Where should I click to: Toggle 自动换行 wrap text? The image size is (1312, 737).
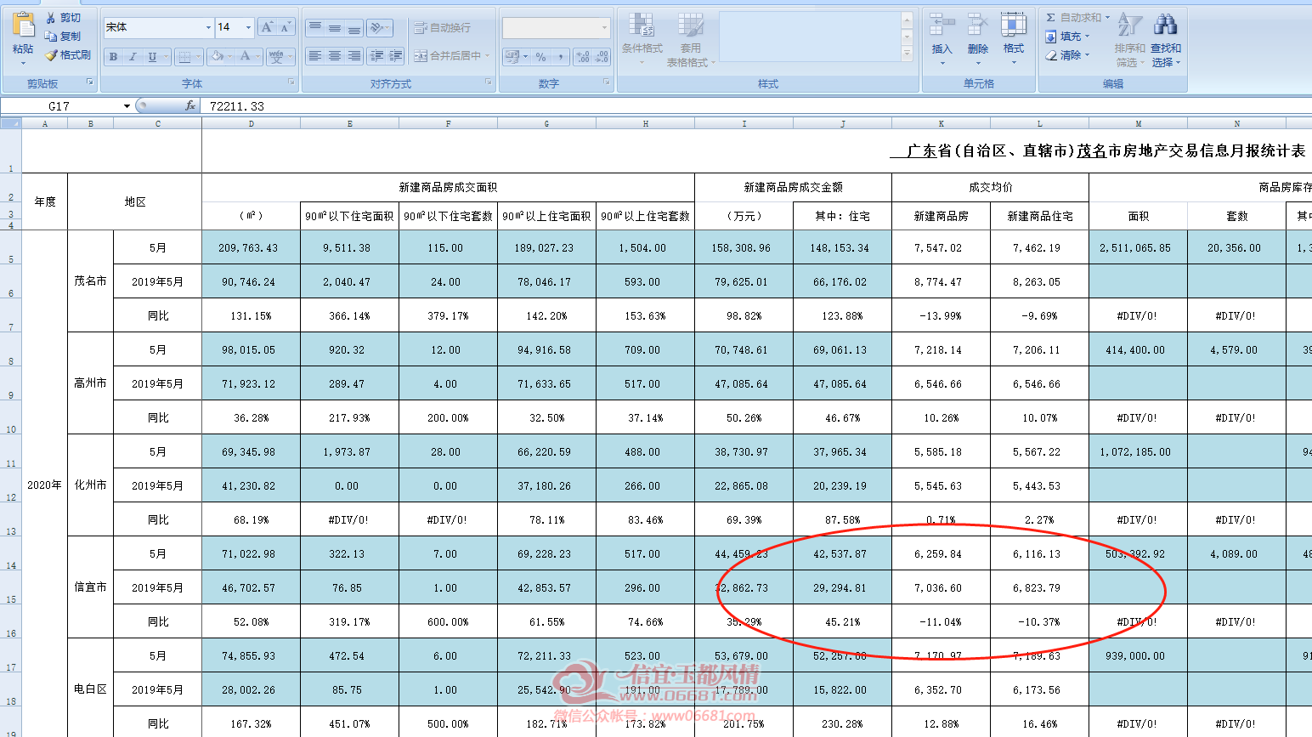coord(442,28)
